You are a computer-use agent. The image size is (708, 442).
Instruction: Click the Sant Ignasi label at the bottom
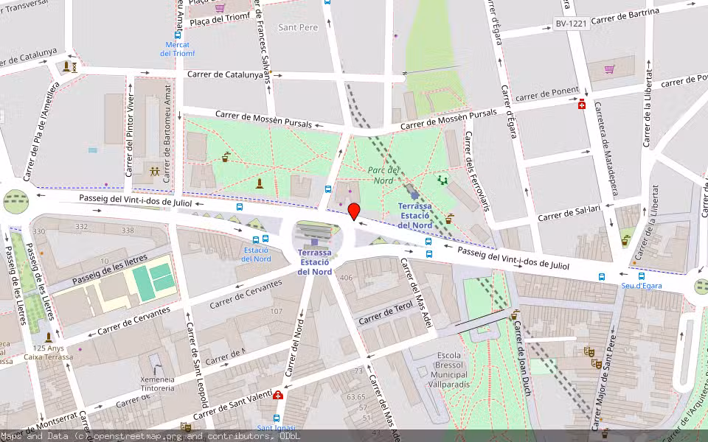277,427
